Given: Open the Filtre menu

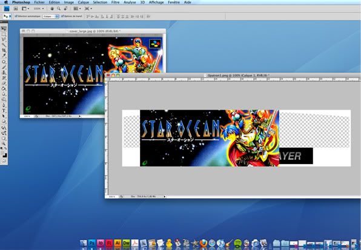Looking at the screenshot, I should [x=115, y=2].
